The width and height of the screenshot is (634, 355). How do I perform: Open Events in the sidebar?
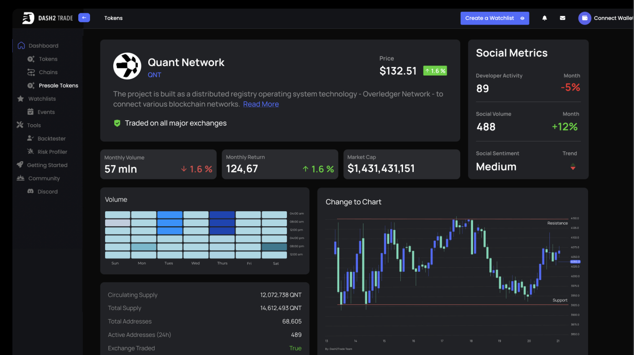[46, 112]
